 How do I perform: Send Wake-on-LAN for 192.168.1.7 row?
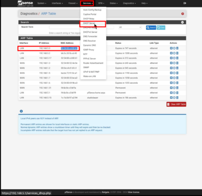pos(174,78)
